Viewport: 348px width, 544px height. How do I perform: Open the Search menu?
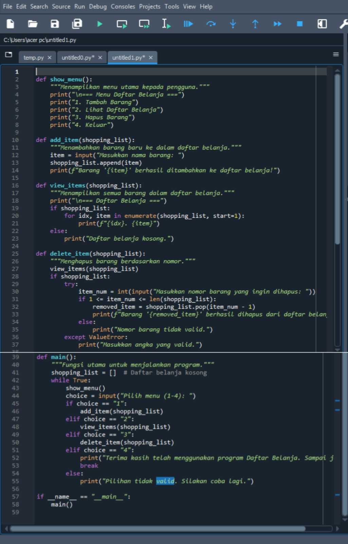point(39,6)
